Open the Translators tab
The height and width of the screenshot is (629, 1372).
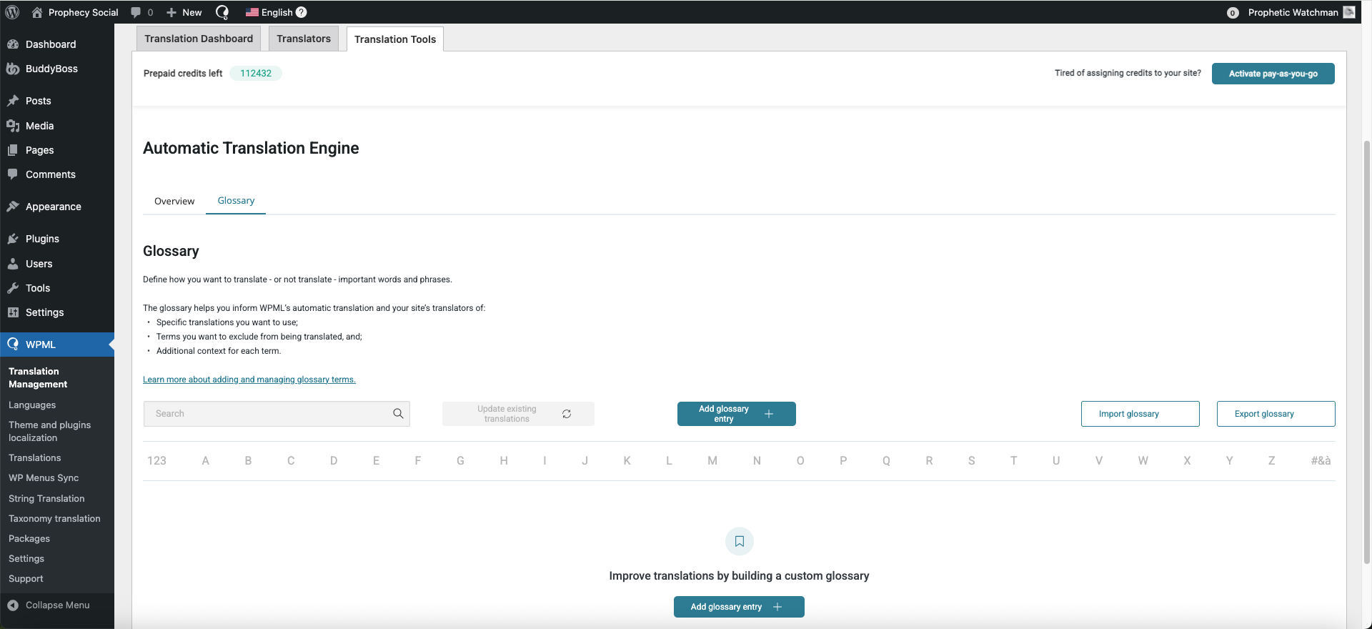[304, 39]
